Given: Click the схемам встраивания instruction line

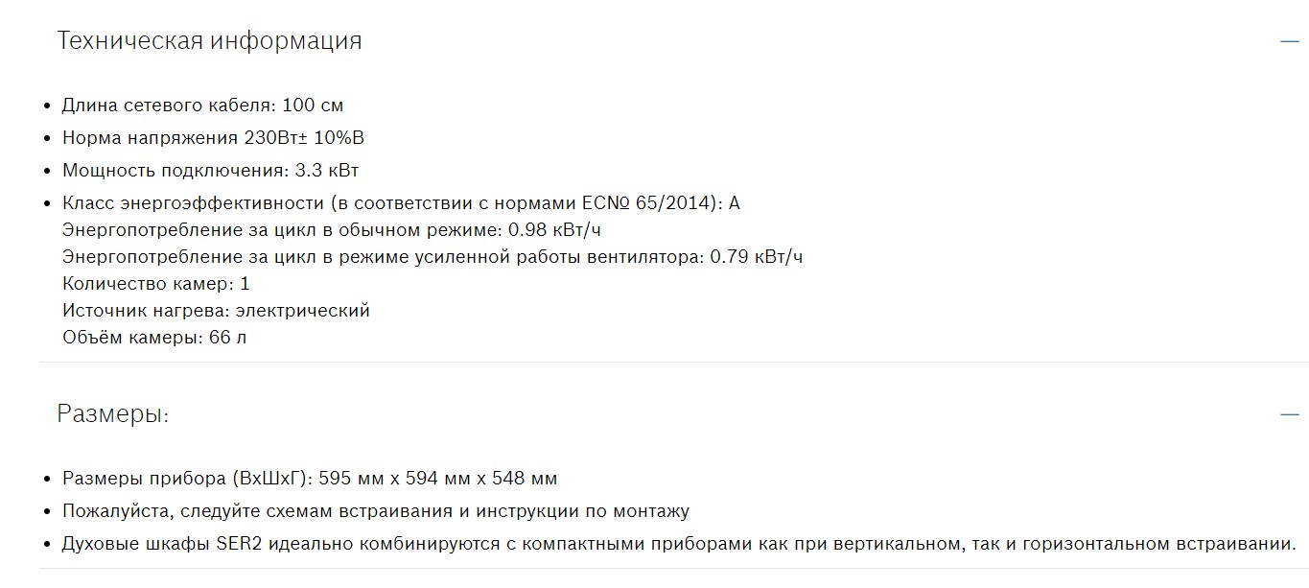Looking at the screenshot, I should pyautogui.click(x=375, y=511).
